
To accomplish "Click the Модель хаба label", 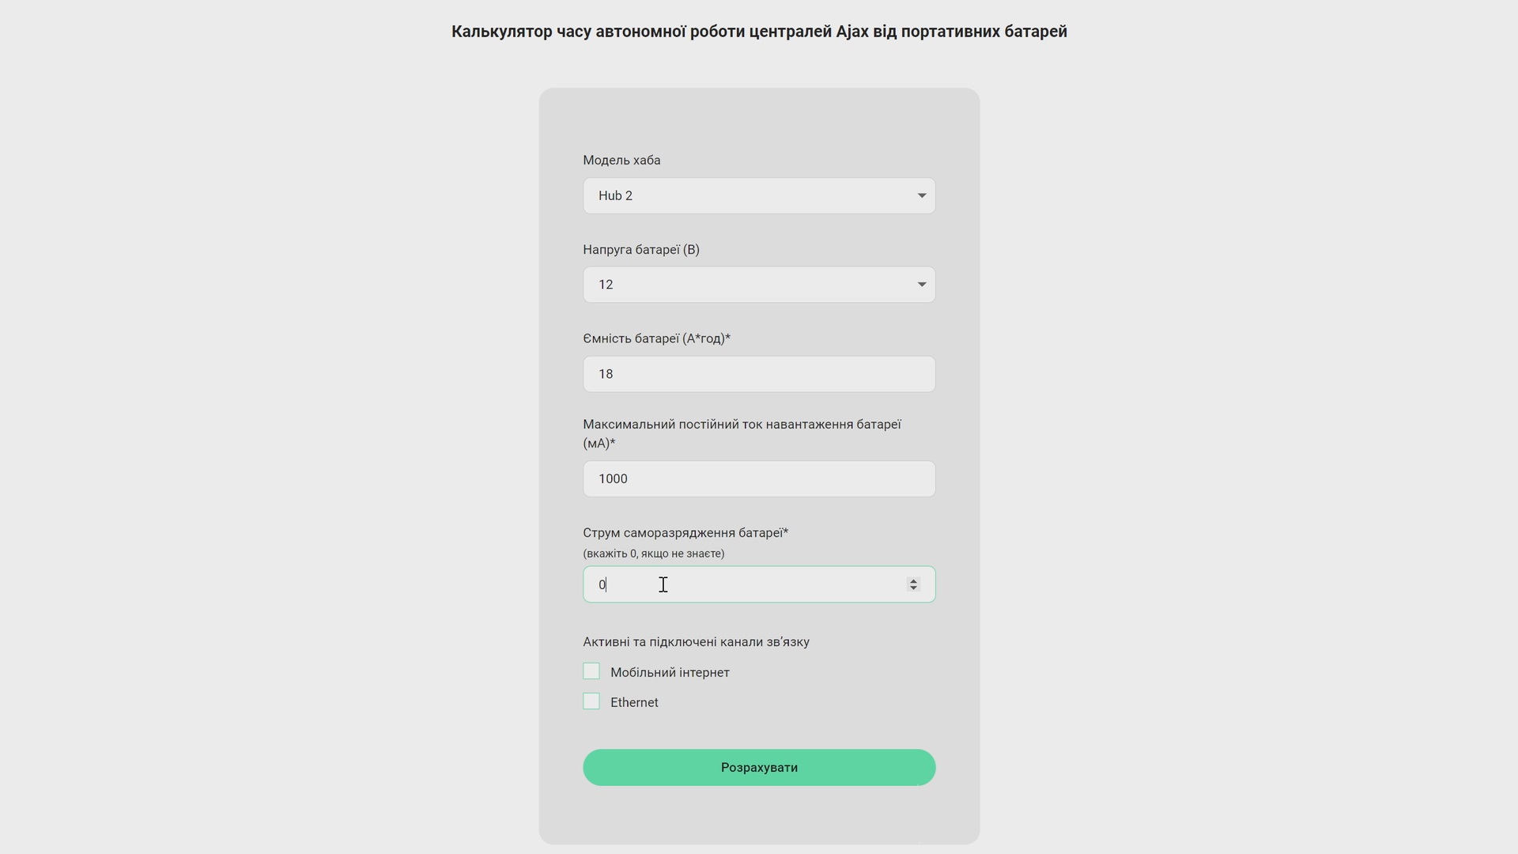I will pos(621,161).
